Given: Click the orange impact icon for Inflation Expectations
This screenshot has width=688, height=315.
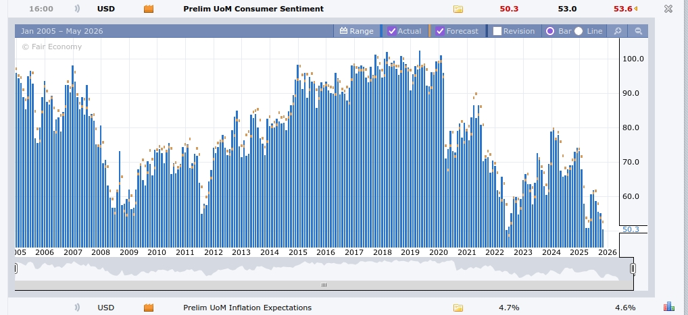Looking at the screenshot, I should (x=149, y=308).
